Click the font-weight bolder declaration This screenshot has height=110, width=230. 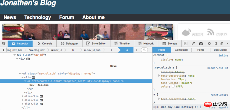177,83
